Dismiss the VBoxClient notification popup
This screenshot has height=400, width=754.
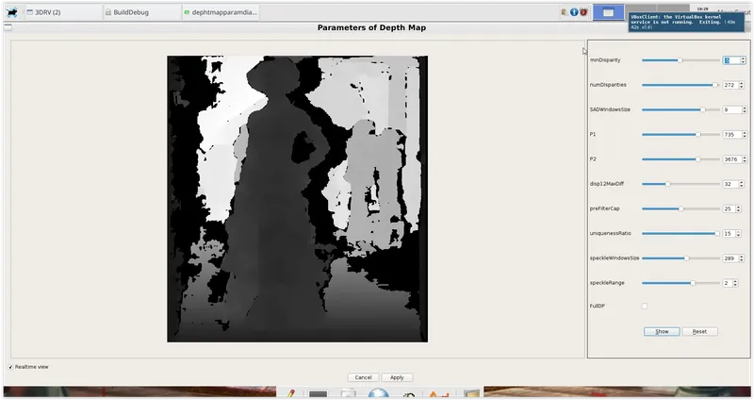click(686, 22)
